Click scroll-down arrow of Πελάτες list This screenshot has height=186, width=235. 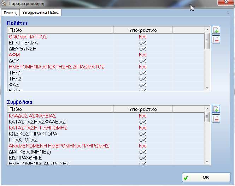207,88
